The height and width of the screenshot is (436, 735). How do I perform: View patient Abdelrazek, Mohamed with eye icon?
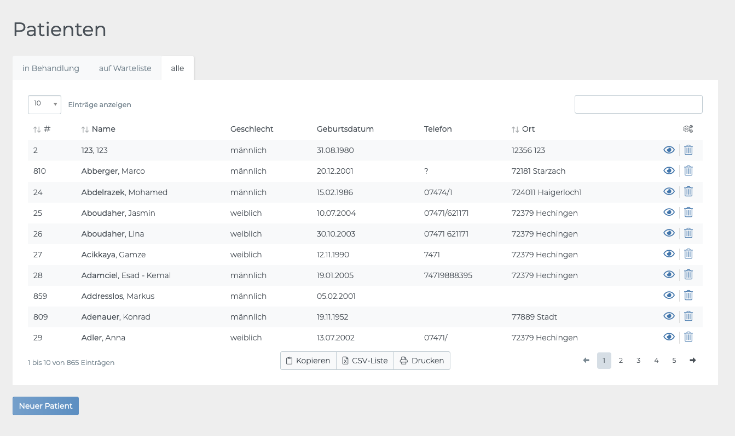(x=668, y=192)
